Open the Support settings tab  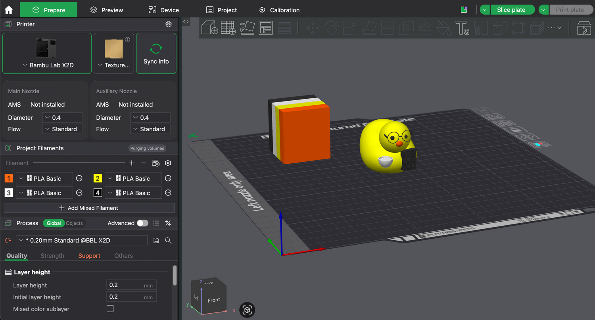(x=89, y=256)
